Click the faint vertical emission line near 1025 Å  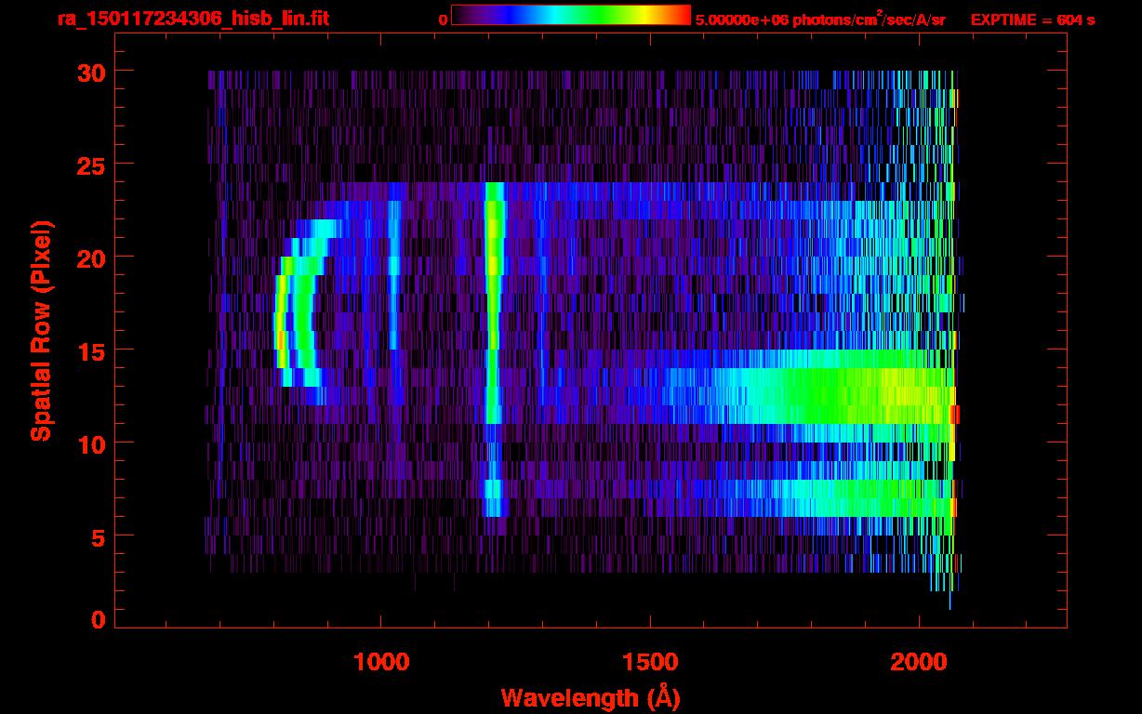[394, 274]
